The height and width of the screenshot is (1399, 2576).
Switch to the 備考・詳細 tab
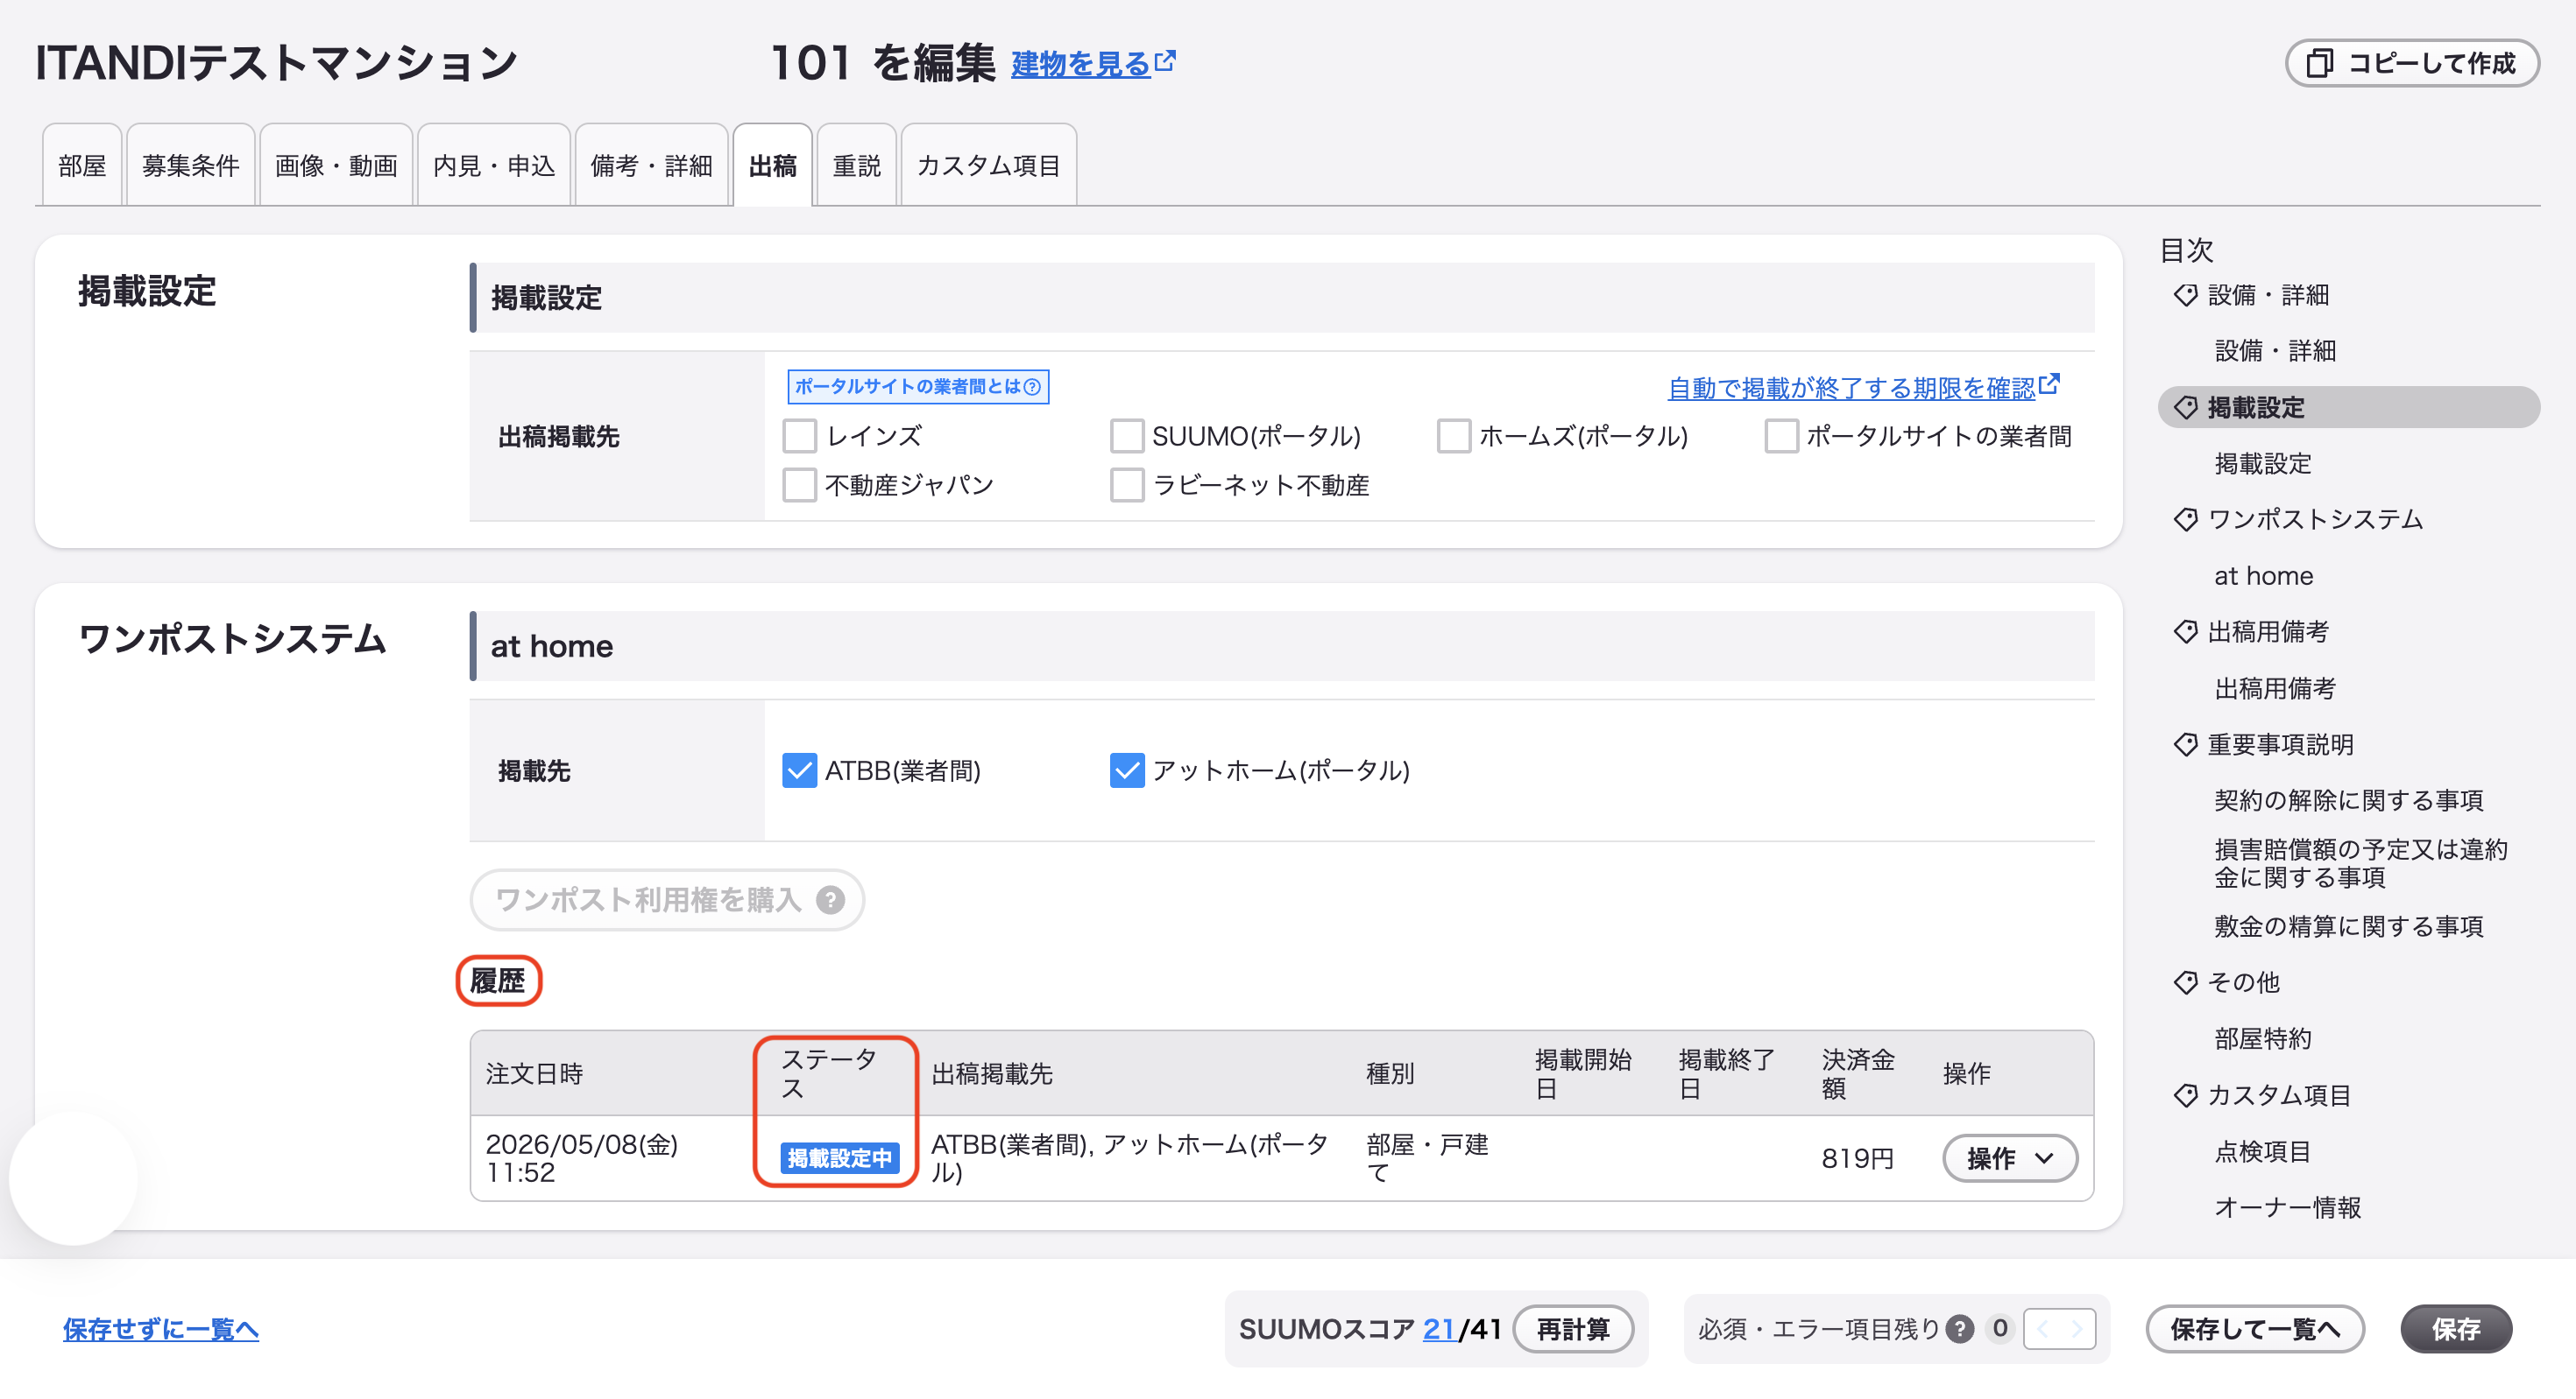tap(652, 165)
